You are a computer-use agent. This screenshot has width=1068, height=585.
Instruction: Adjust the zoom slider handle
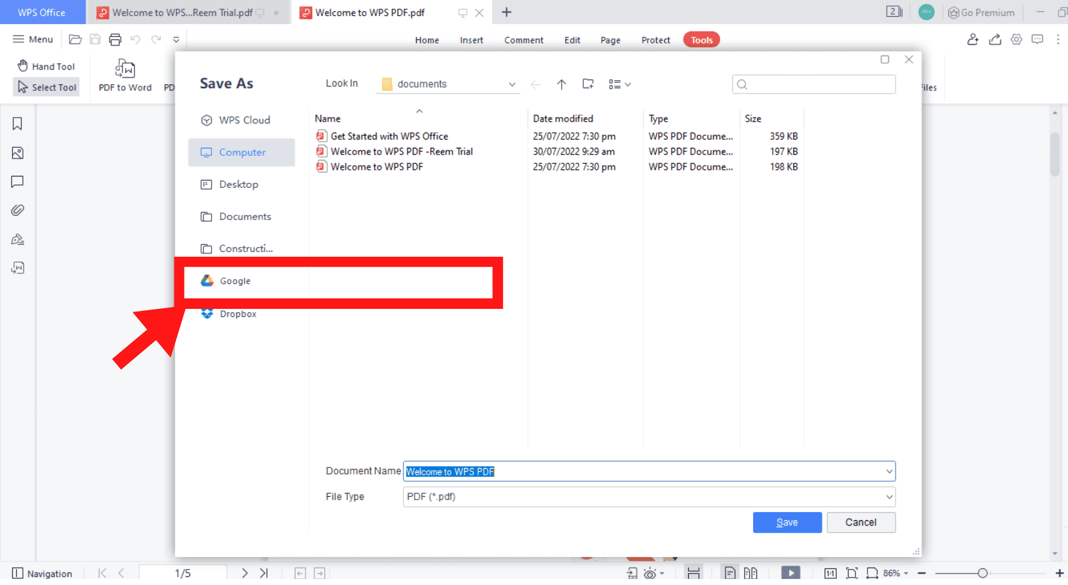pos(982,573)
